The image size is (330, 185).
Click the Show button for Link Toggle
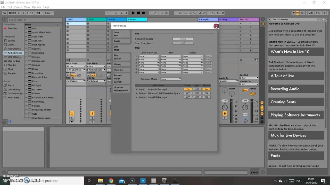(x=183, y=39)
